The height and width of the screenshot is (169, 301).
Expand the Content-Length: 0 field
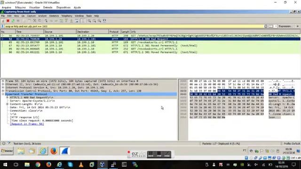pyautogui.click(x=8, y=104)
